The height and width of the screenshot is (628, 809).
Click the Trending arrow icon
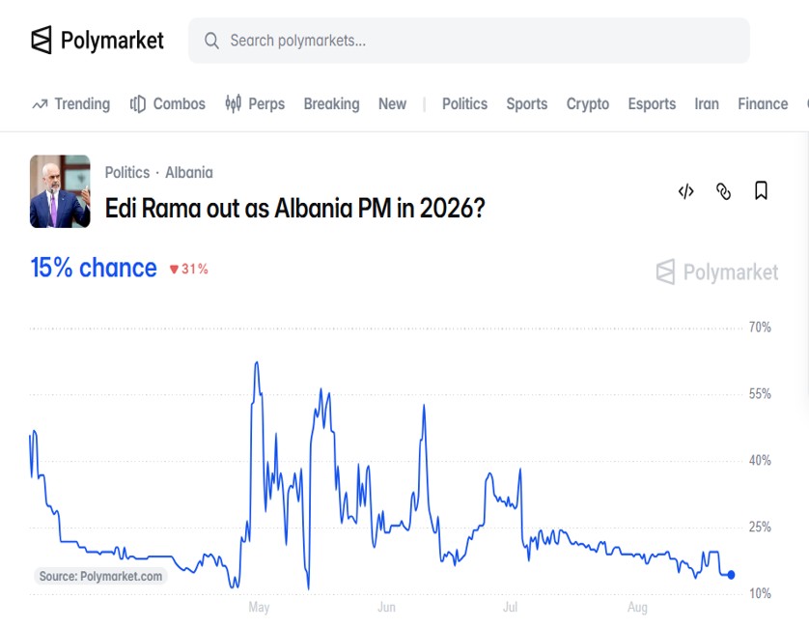tap(40, 104)
